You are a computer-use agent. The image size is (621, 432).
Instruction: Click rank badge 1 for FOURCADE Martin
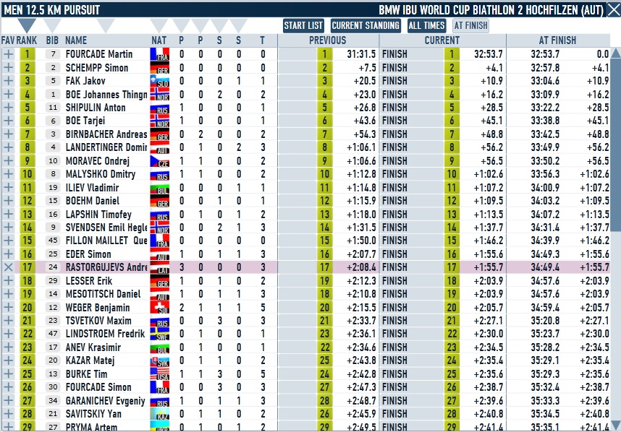(27, 54)
